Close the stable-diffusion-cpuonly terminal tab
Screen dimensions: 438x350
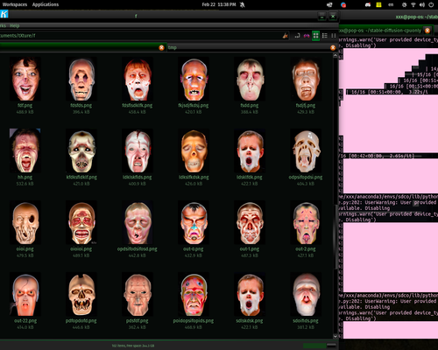pos(427,31)
